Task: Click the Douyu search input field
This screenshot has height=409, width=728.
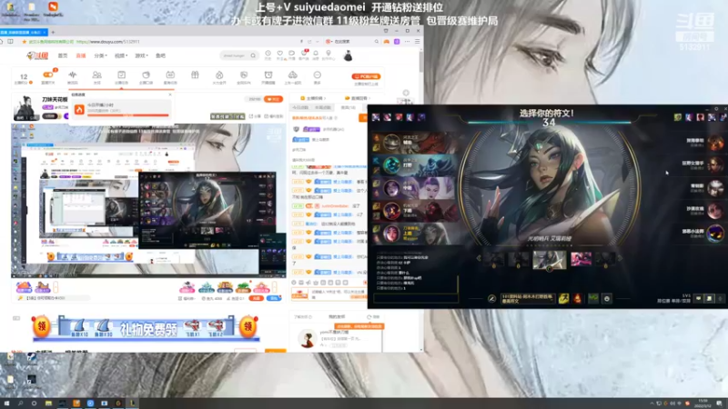Action: point(236,55)
